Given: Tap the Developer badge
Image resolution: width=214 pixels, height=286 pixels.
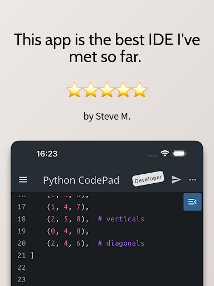Looking at the screenshot, I should 148,179.
